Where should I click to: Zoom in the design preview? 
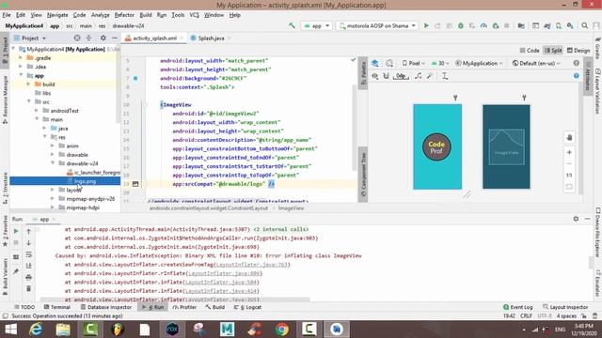pos(569,152)
